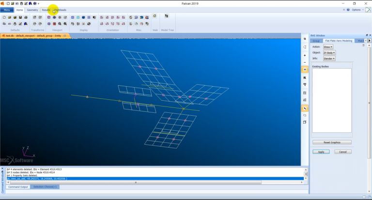Open the Web home page icon
Image resolution: width=372 pixels, height=200 pixels.
click(x=155, y=16)
